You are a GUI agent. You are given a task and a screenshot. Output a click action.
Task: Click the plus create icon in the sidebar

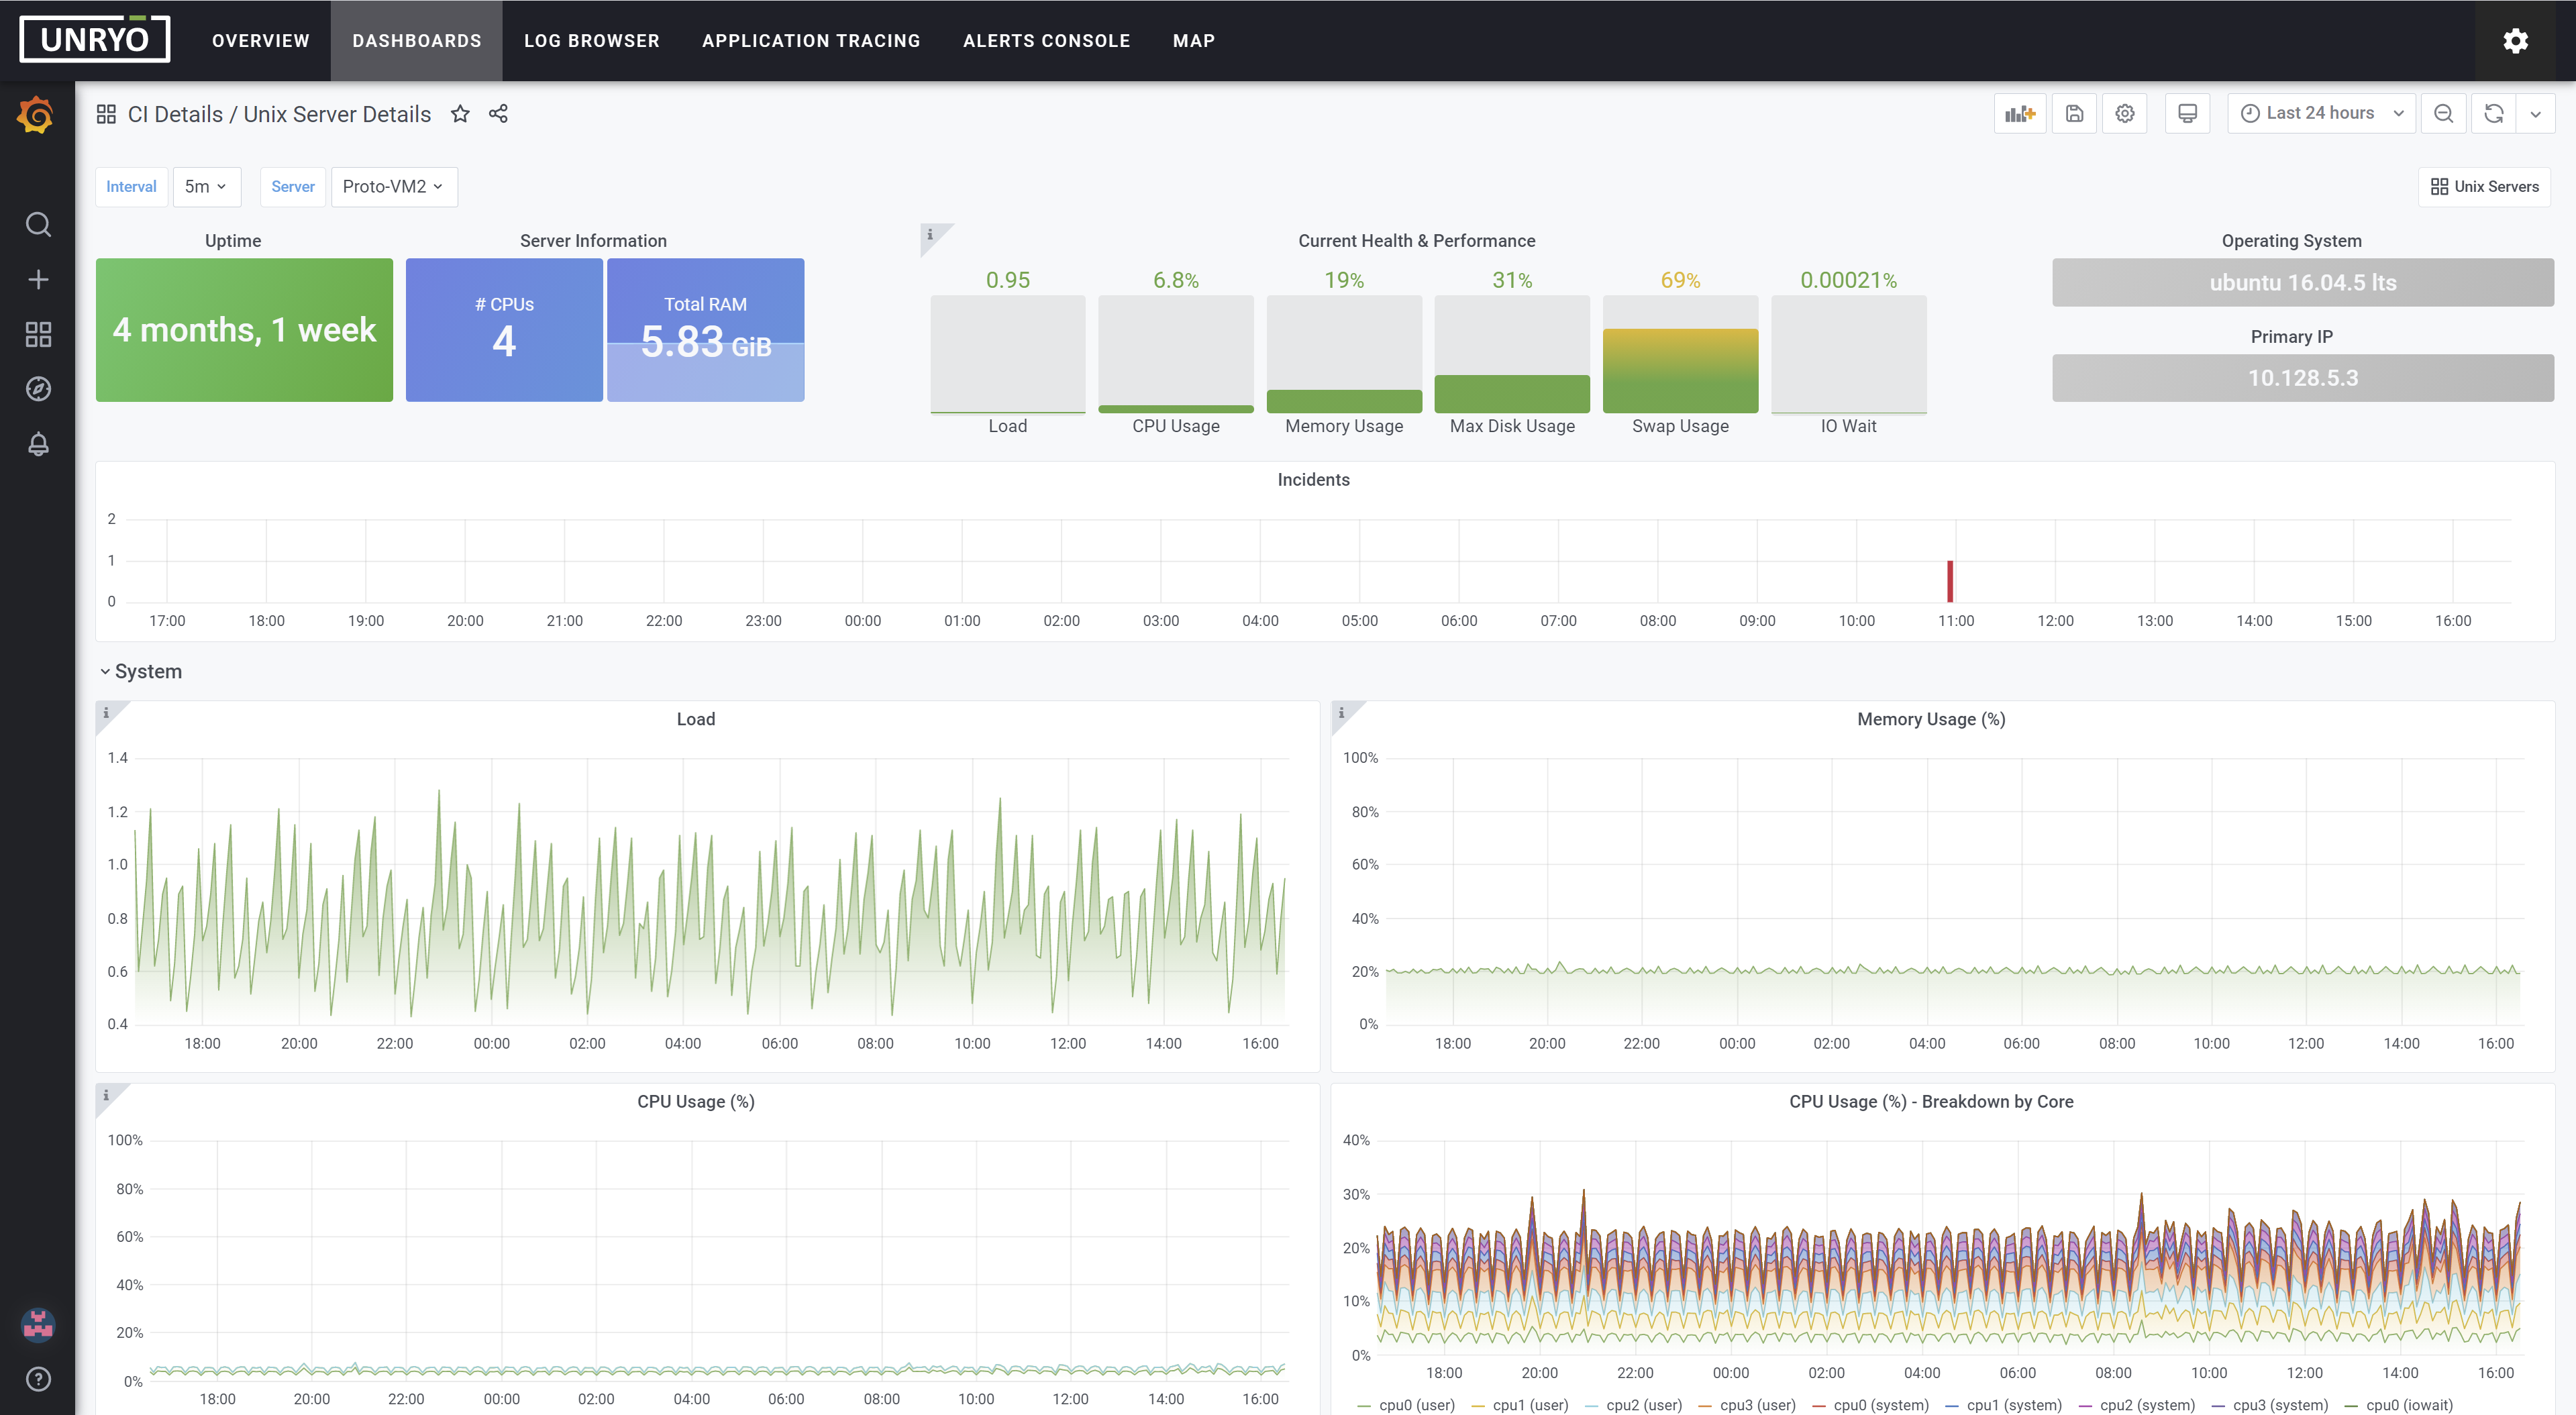click(x=38, y=279)
